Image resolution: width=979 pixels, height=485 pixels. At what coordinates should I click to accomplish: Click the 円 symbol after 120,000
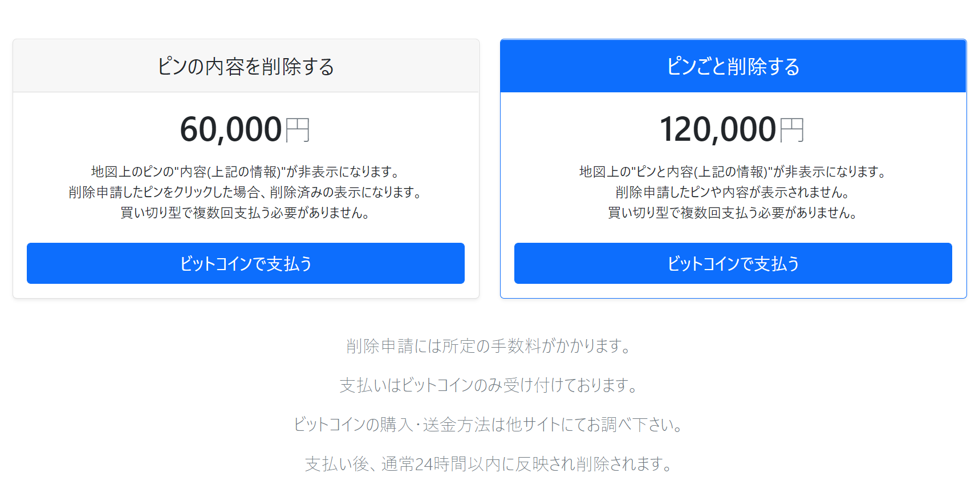coord(792,131)
